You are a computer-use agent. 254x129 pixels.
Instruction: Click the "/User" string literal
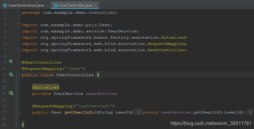pos(74,69)
